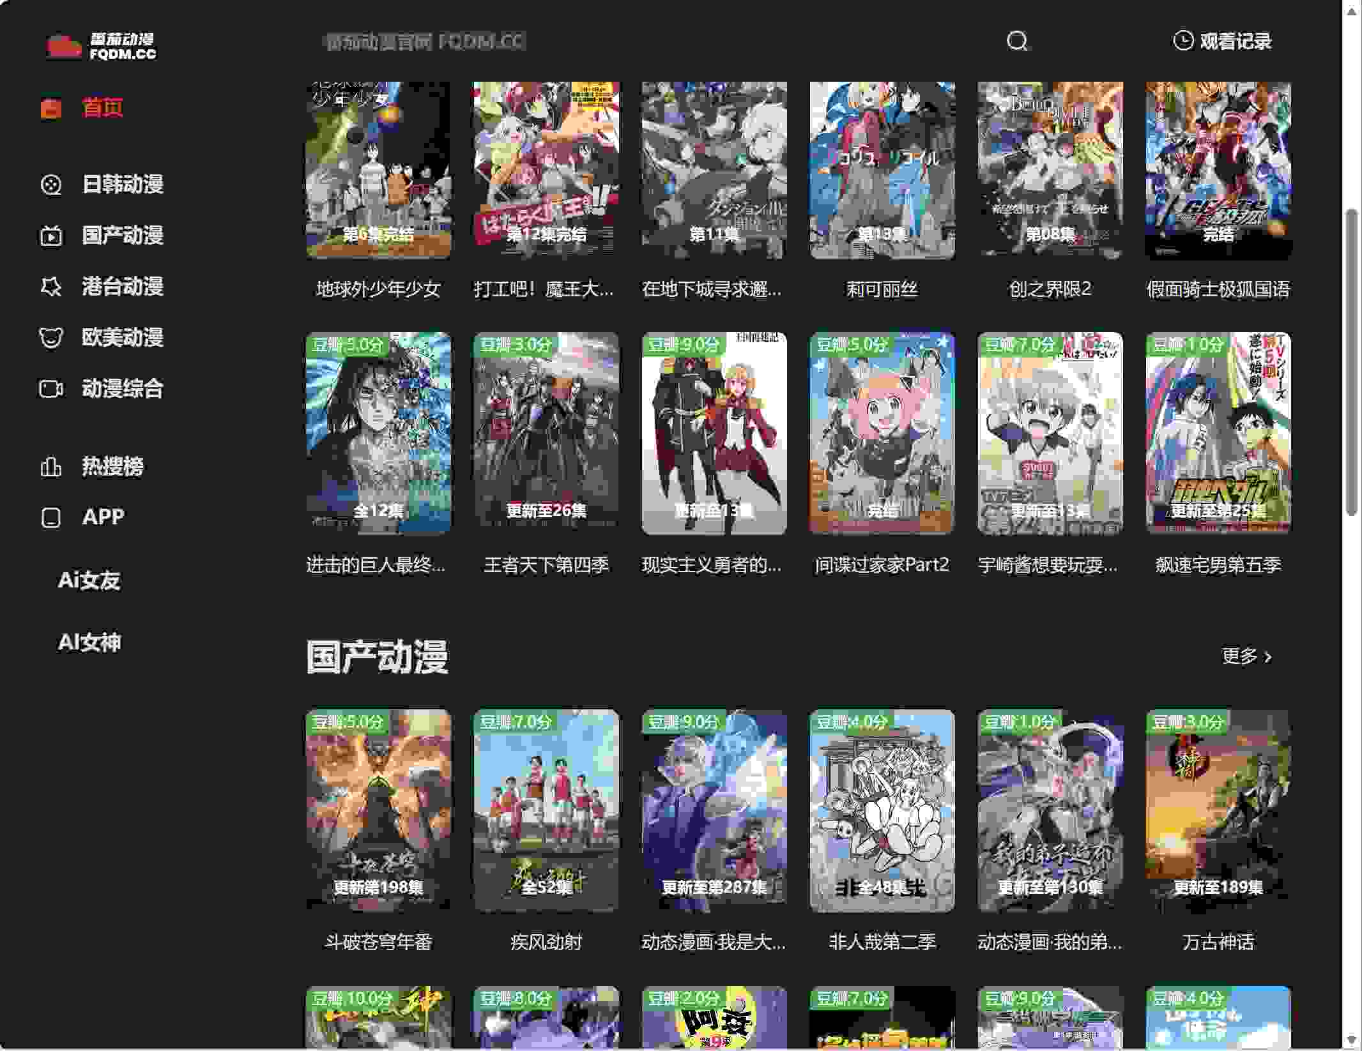Open the 飙速宅男第五季 poster
The width and height of the screenshot is (1362, 1051).
1218,434
